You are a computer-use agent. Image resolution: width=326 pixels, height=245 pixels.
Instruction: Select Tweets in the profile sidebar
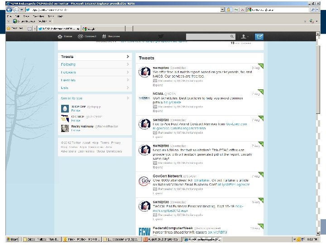pos(95,57)
